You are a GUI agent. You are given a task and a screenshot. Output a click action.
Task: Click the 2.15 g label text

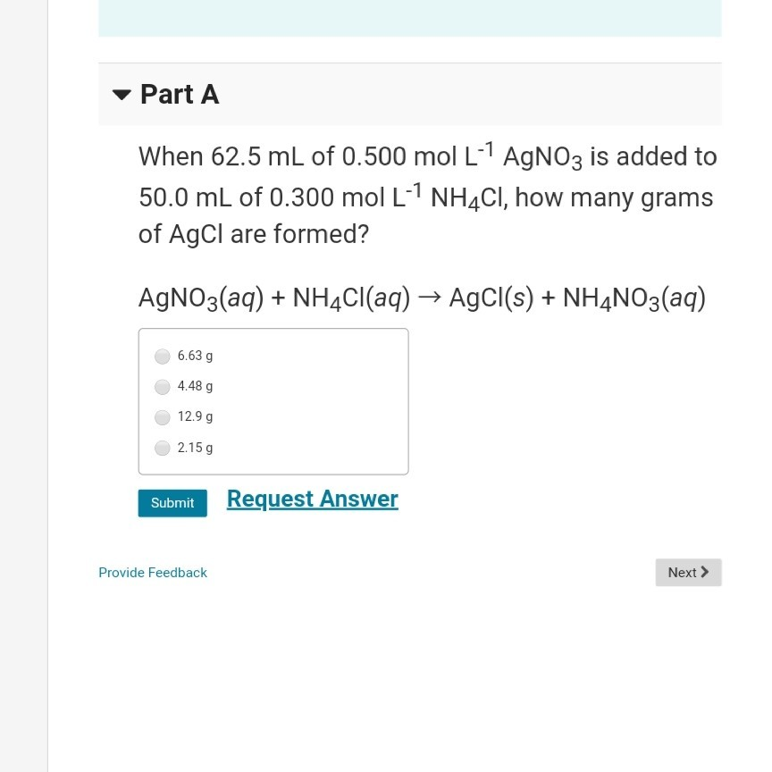click(195, 448)
